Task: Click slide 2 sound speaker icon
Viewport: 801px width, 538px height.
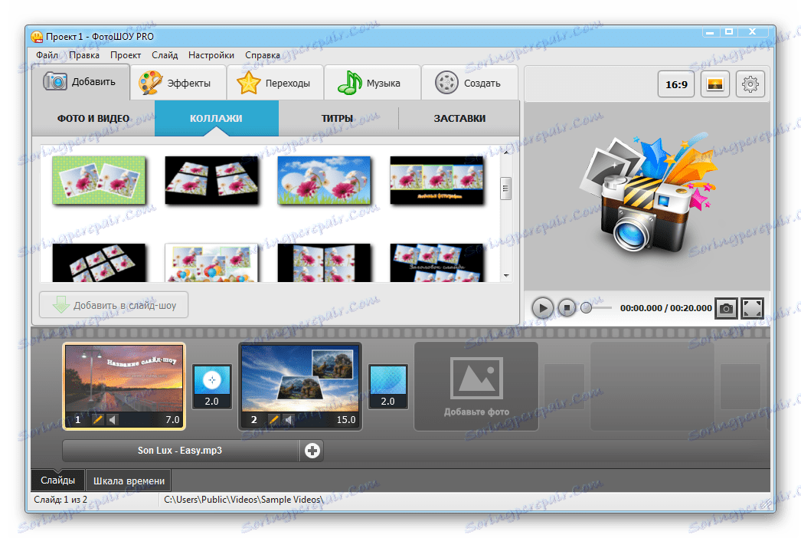Action: [289, 419]
